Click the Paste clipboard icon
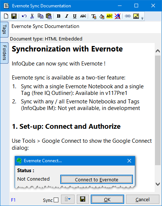Image resolution: width=162 pixels, height=206 pixels. (x=48, y=16)
